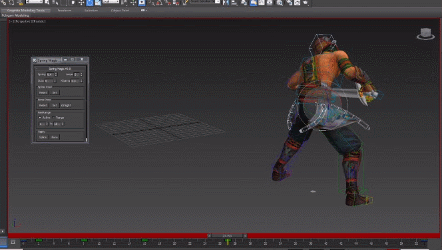Toggle the Window/Crossing selection icon

[73, 3]
